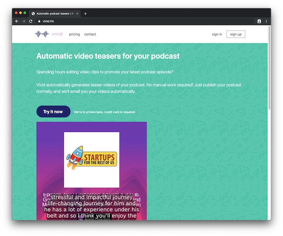Click the vivid.fm address bar
Screen dimensions: 283x236
tap(144, 21)
